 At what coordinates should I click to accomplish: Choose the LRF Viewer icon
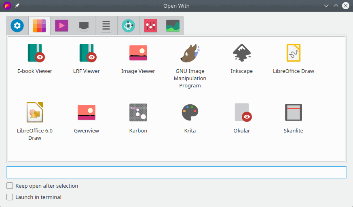pos(88,53)
